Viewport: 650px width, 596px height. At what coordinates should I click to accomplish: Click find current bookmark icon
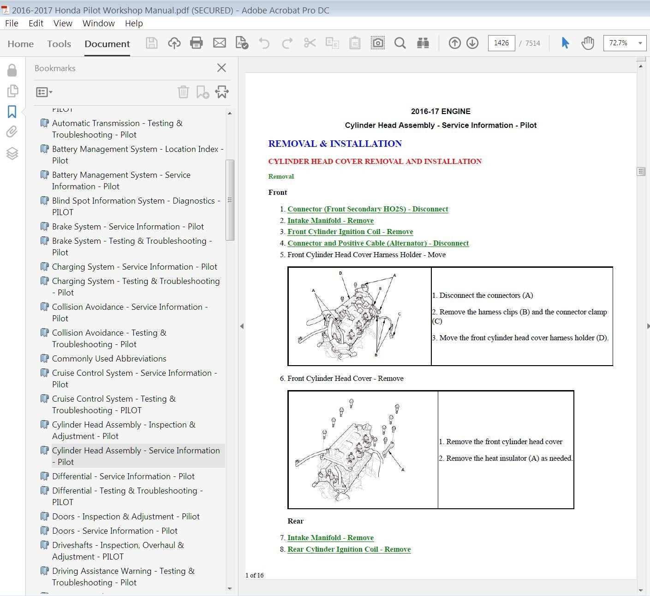click(222, 92)
